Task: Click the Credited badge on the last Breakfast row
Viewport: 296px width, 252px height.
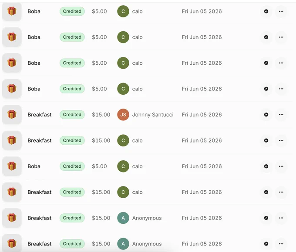Action: [x=72, y=244]
